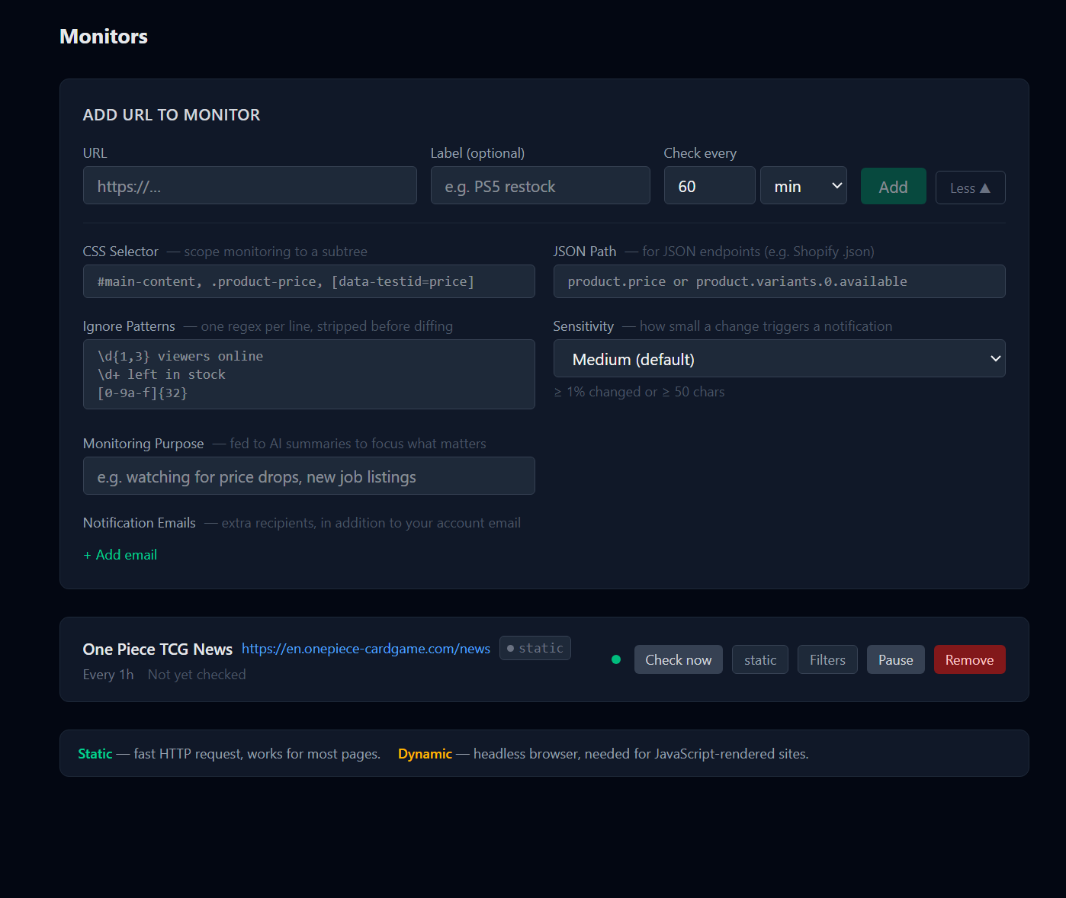Screen dimensions: 1066x898
Task: Click the JSON Path input
Action: (779, 281)
